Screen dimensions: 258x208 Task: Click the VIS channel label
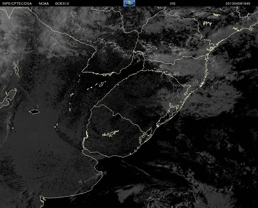[172, 4]
